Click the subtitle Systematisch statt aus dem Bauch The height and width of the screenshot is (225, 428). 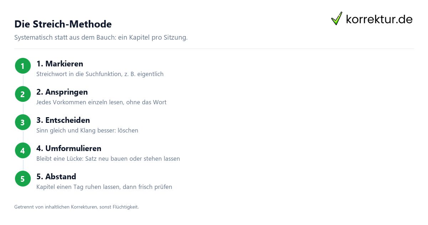pos(101,37)
